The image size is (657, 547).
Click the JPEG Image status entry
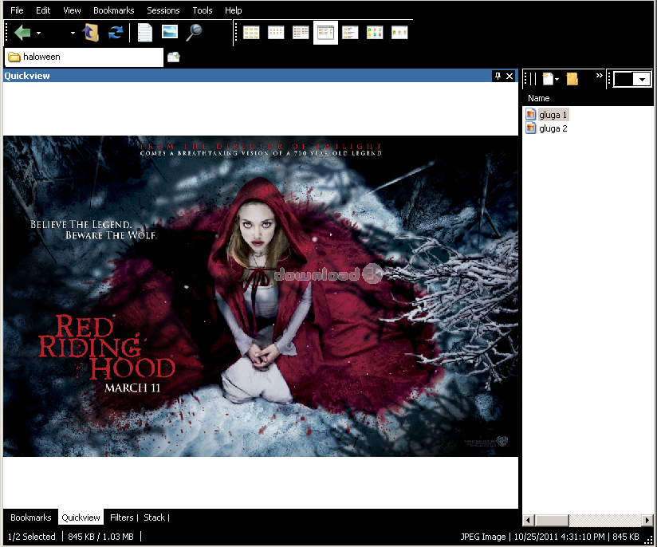482,537
